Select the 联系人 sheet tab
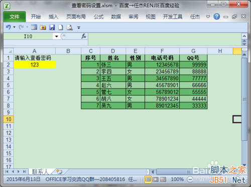Image resolution: width=251 pixels, height=187 pixels. tap(40, 171)
